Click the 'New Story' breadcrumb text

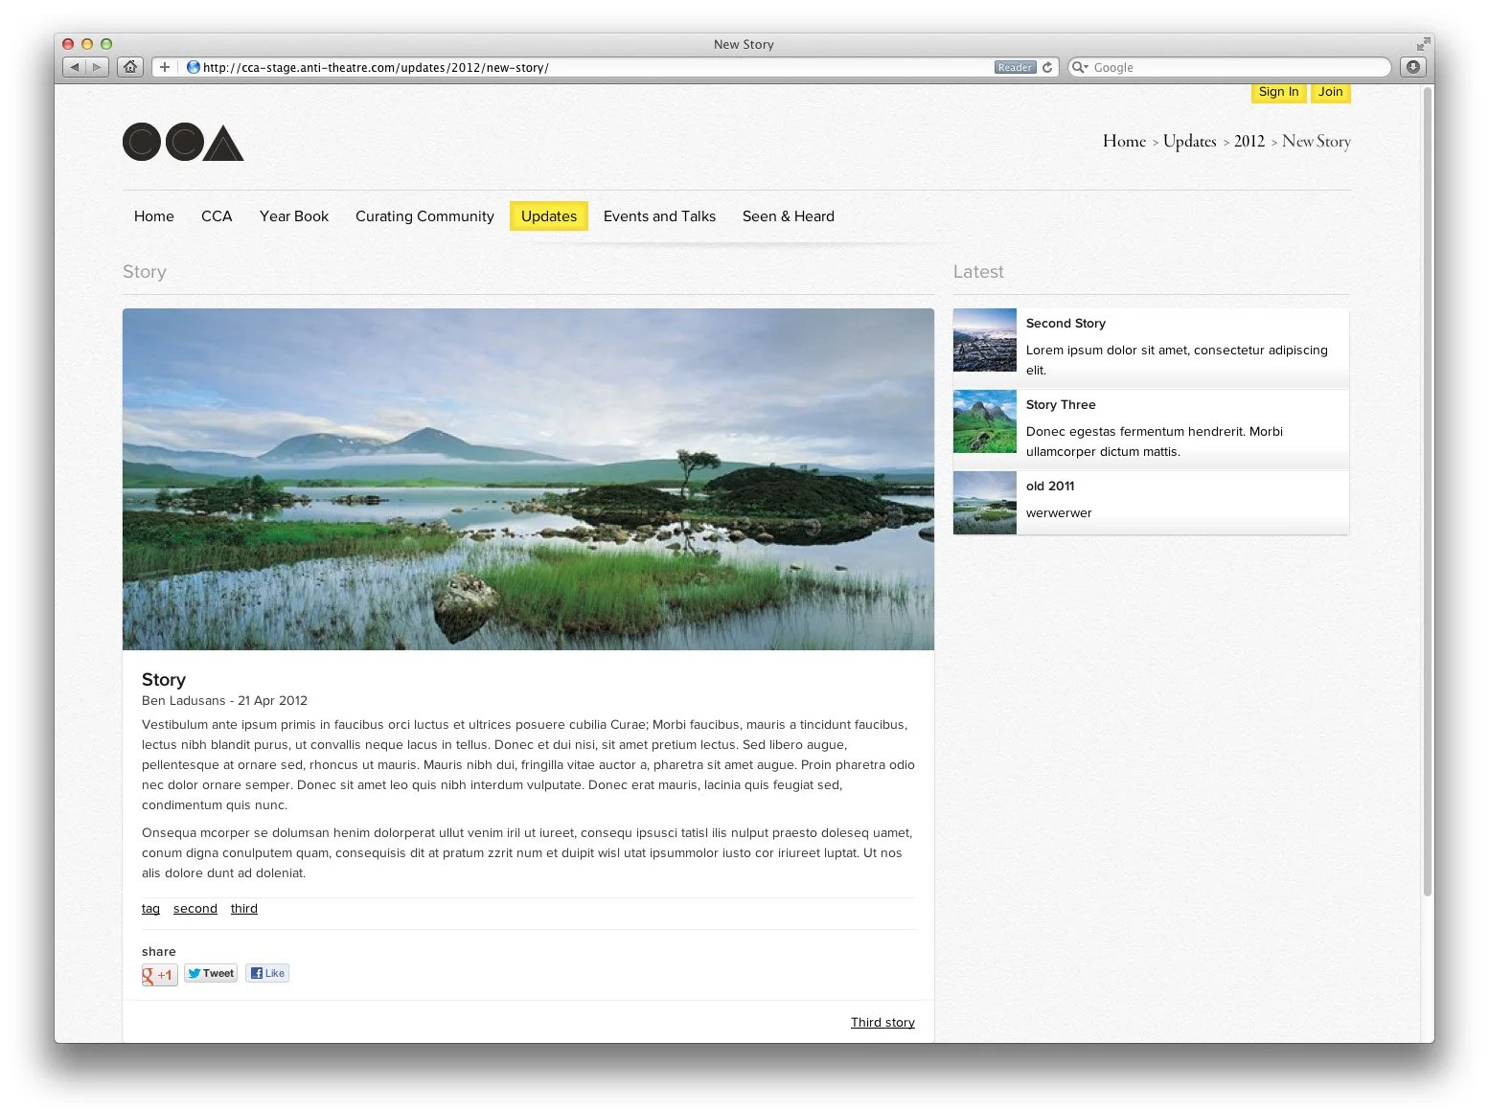[1317, 141]
